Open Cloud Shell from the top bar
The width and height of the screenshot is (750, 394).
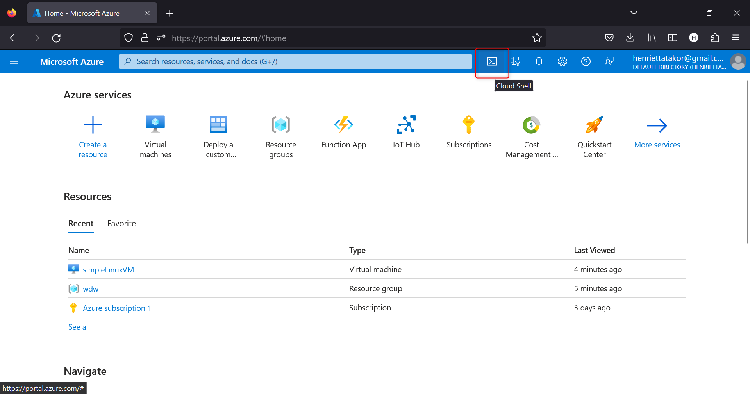pyautogui.click(x=492, y=61)
